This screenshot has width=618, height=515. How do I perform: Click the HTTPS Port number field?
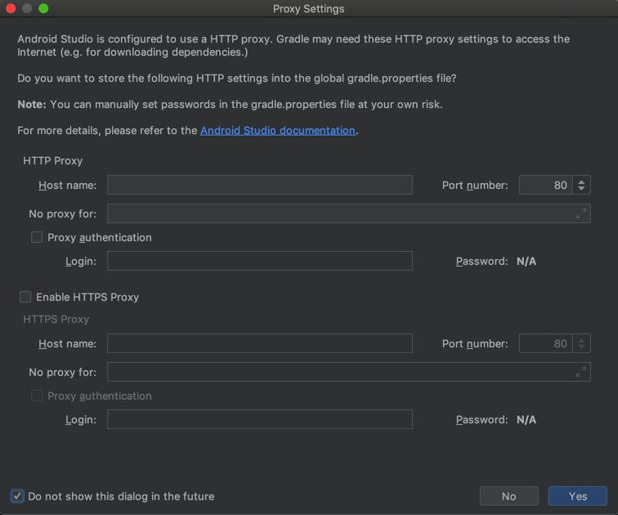click(x=545, y=343)
